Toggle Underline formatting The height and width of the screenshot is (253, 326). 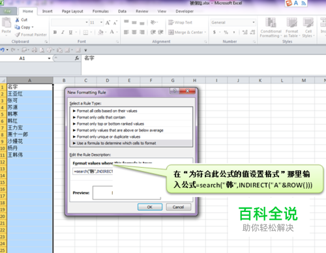[x=70, y=33]
